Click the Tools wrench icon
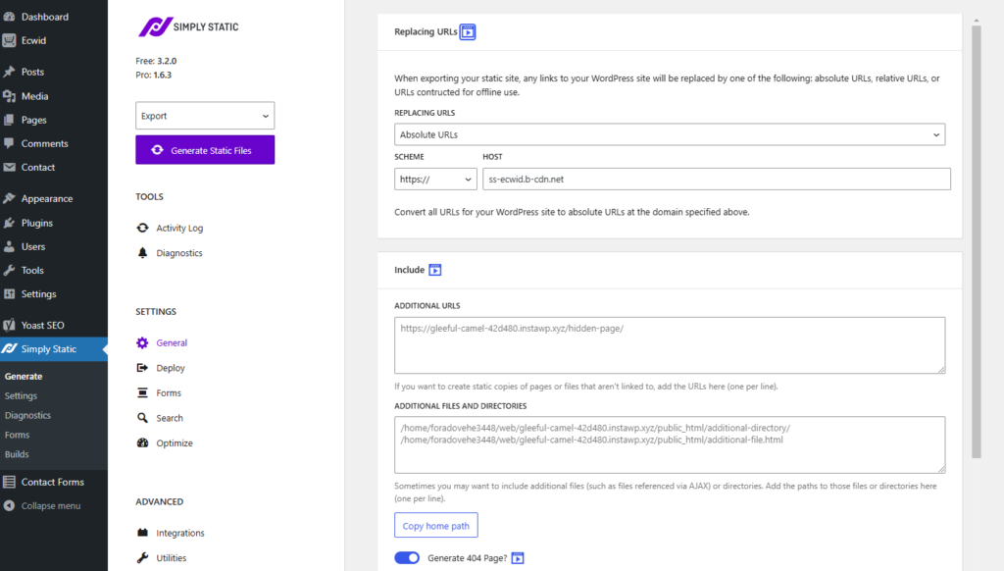Image resolution: width=1004 pixels, height=571 pixels. tap(9, 271)
